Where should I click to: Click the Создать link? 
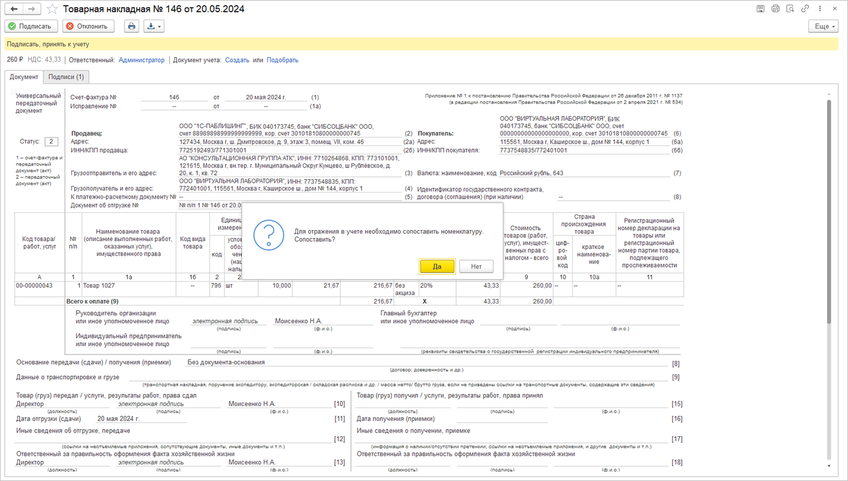pos(237,60)
